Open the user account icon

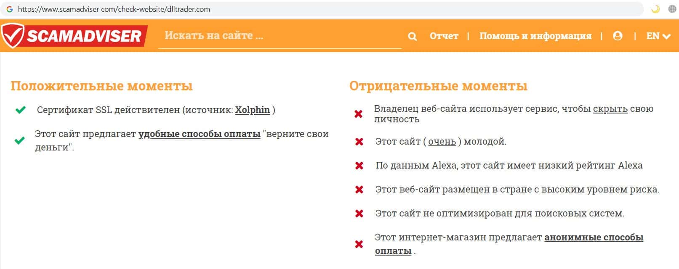coord(618,36)
